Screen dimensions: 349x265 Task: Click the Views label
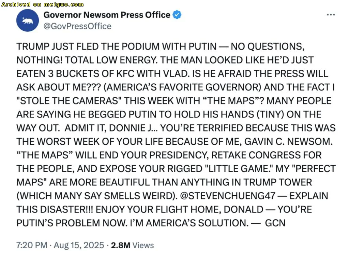[x=143, y=245]
